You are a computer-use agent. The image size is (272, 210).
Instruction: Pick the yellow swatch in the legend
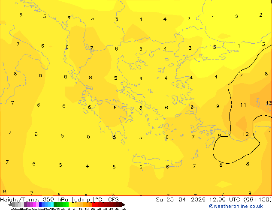(x=70, y=204)
